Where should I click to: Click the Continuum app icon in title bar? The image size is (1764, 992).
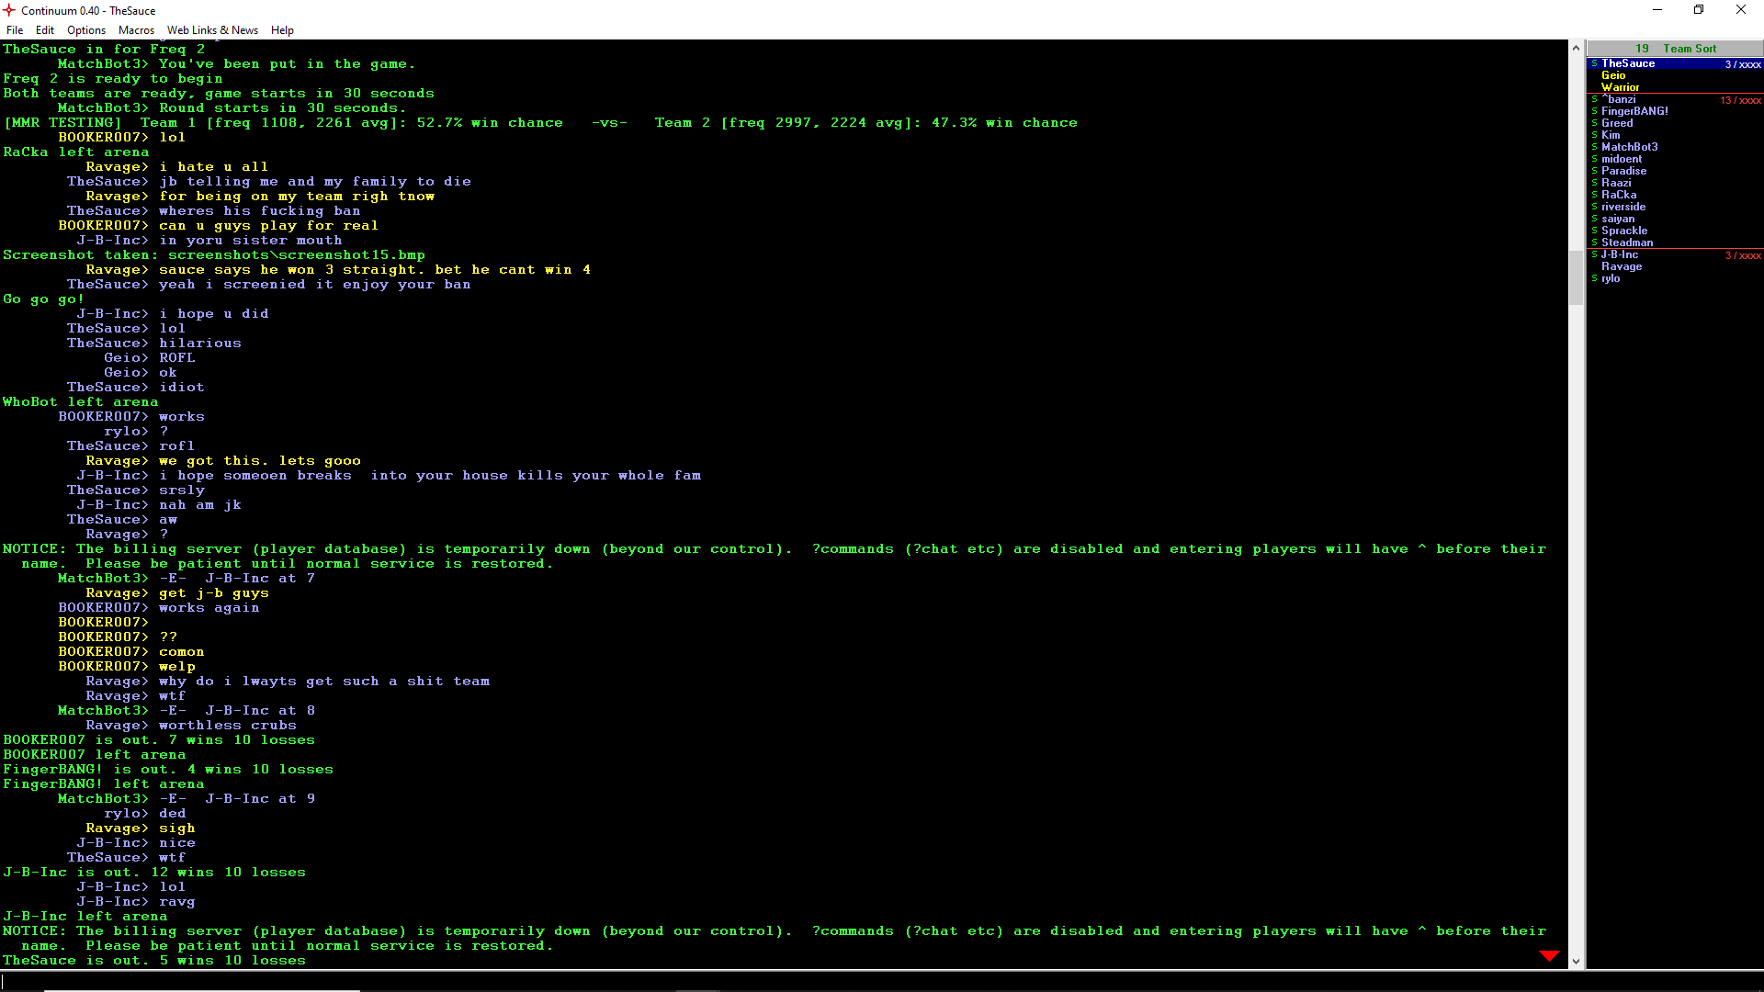coord(9,10)
